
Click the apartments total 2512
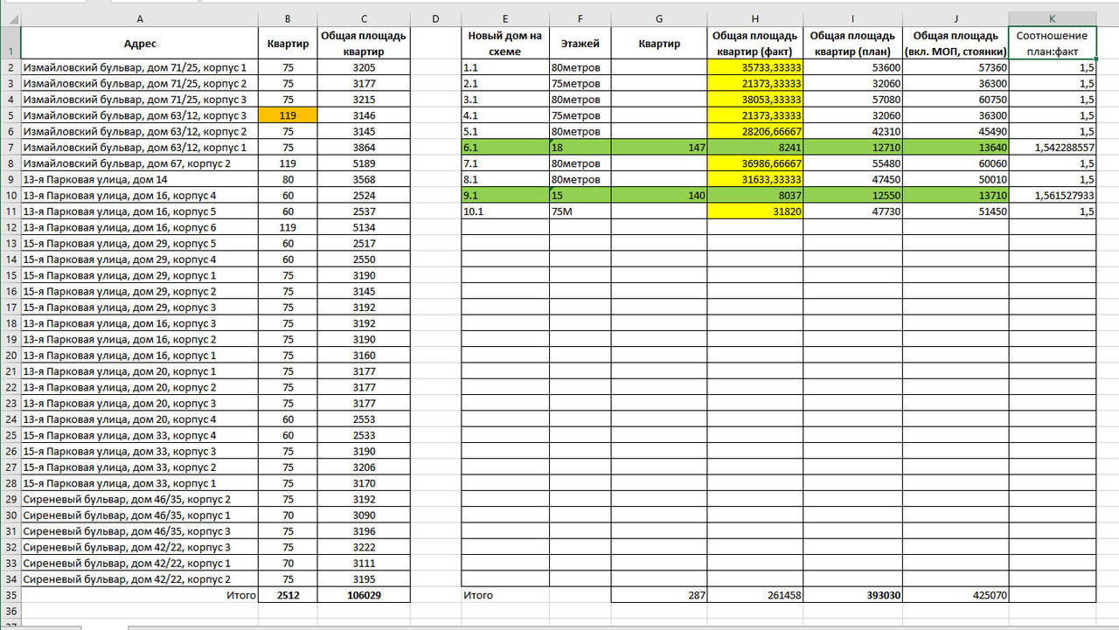coord(288,595)
